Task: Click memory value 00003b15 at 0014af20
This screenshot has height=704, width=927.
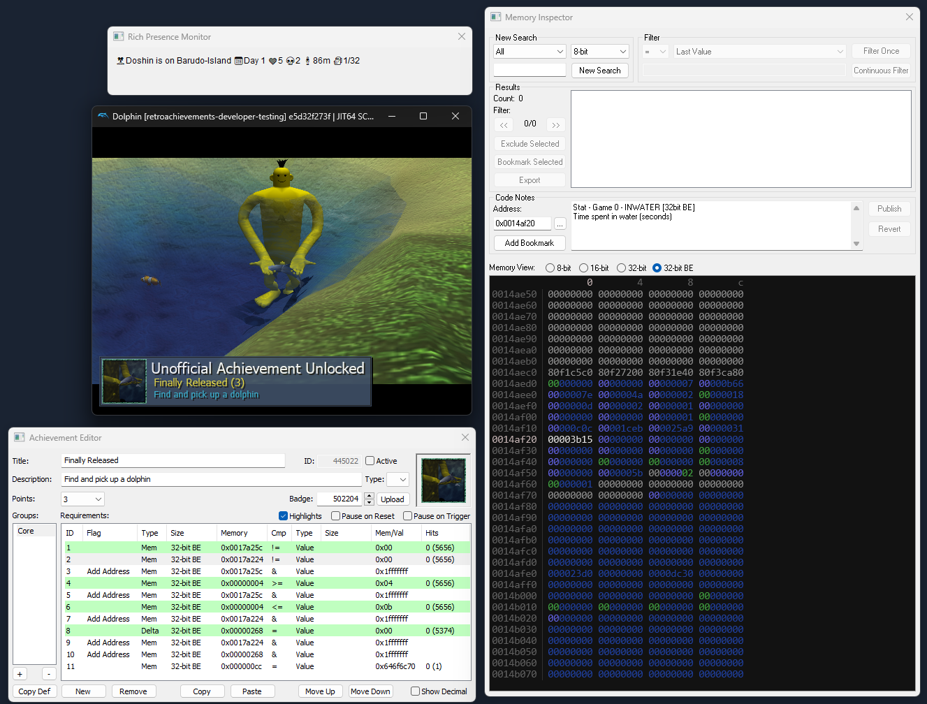Action: pos(570,439)
